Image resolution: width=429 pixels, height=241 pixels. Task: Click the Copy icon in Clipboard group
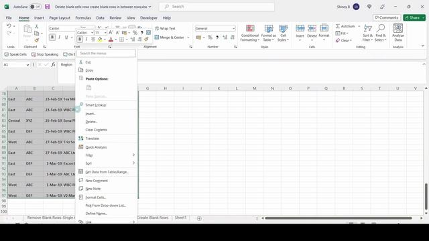pos(37,33)
